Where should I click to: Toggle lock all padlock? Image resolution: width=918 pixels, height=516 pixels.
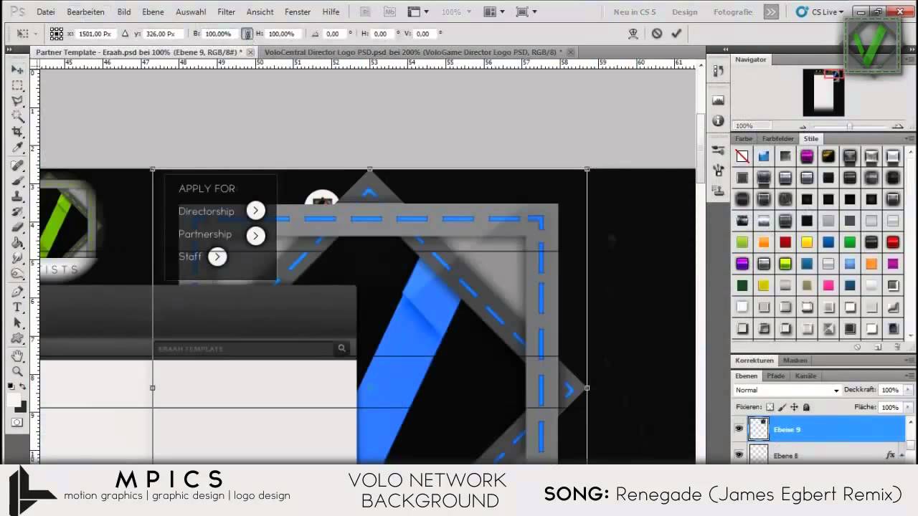[806, 407]
